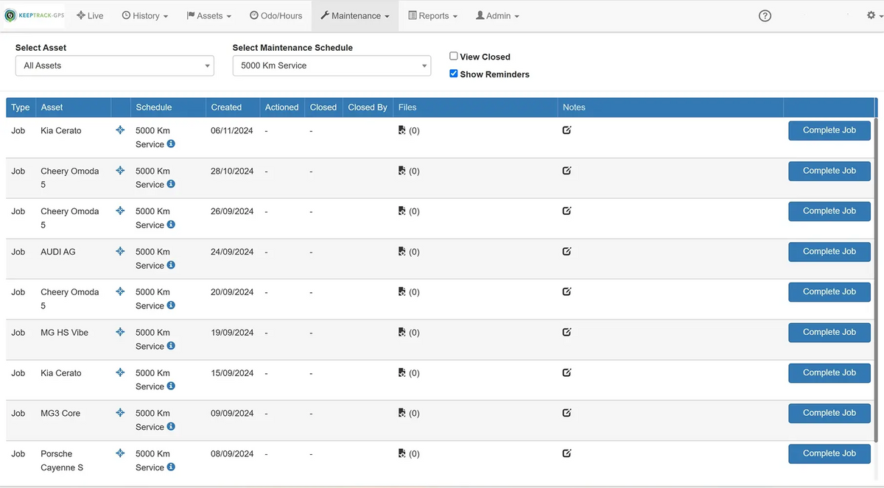Locate the MG3 Core asset icon
Screen dimensions: 884x488
(120, 413)
